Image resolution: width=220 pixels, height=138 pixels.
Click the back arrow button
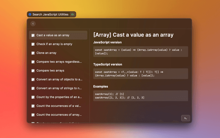click(x=33, y=23)
